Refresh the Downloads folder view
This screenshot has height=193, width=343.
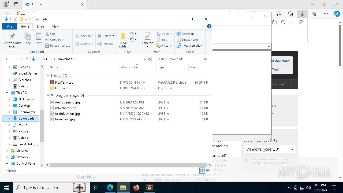coord(150,59)
